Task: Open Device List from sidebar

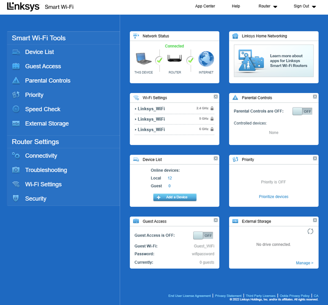Action: coord(39,52)
